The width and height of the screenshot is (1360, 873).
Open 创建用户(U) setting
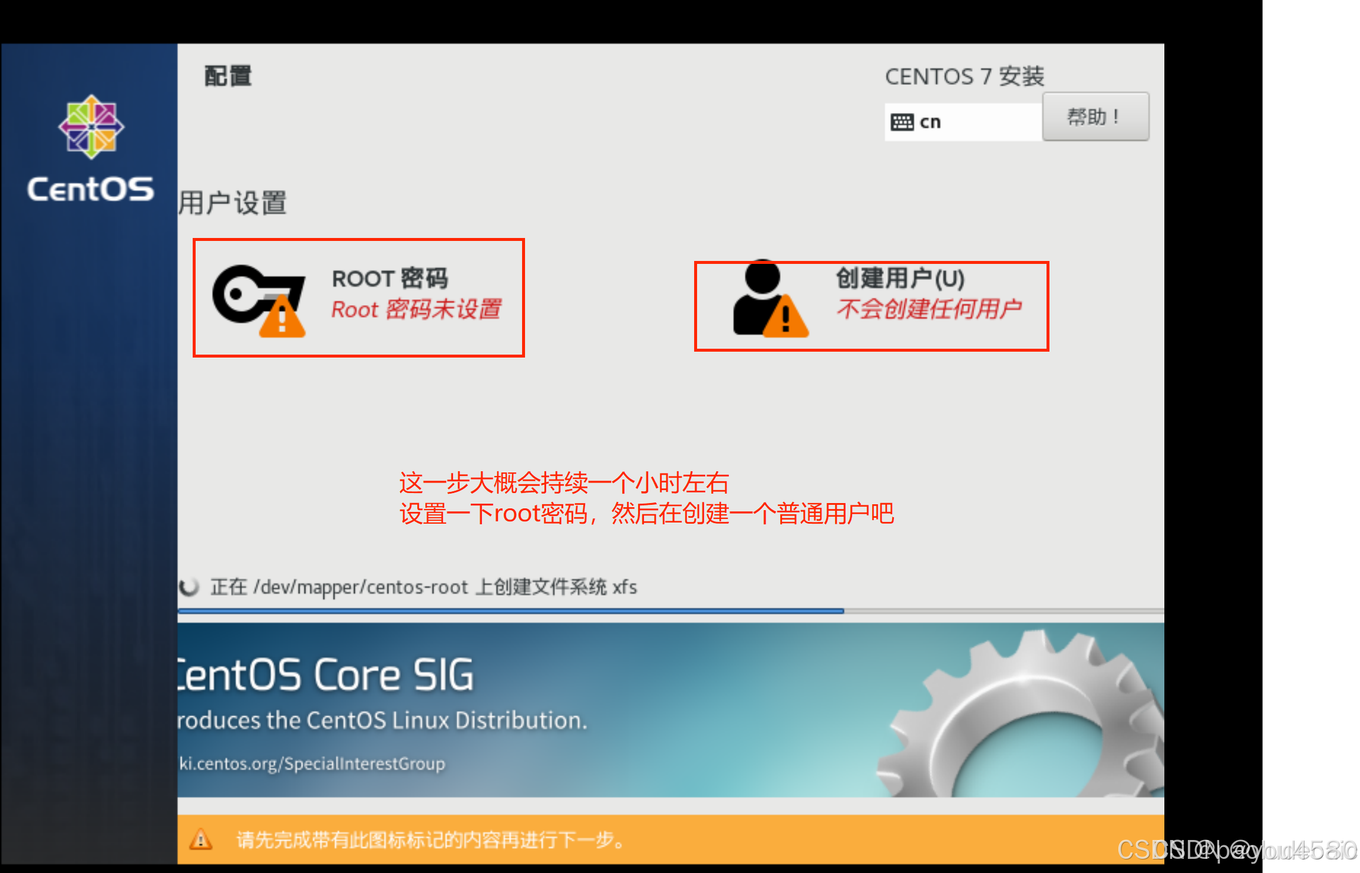pyautogui.click(x=900, y=278)
